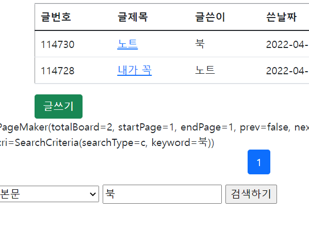Screen dimensions: 309x229
Task: Click post number 114728 cell
Action: click(x=57, y=71)
